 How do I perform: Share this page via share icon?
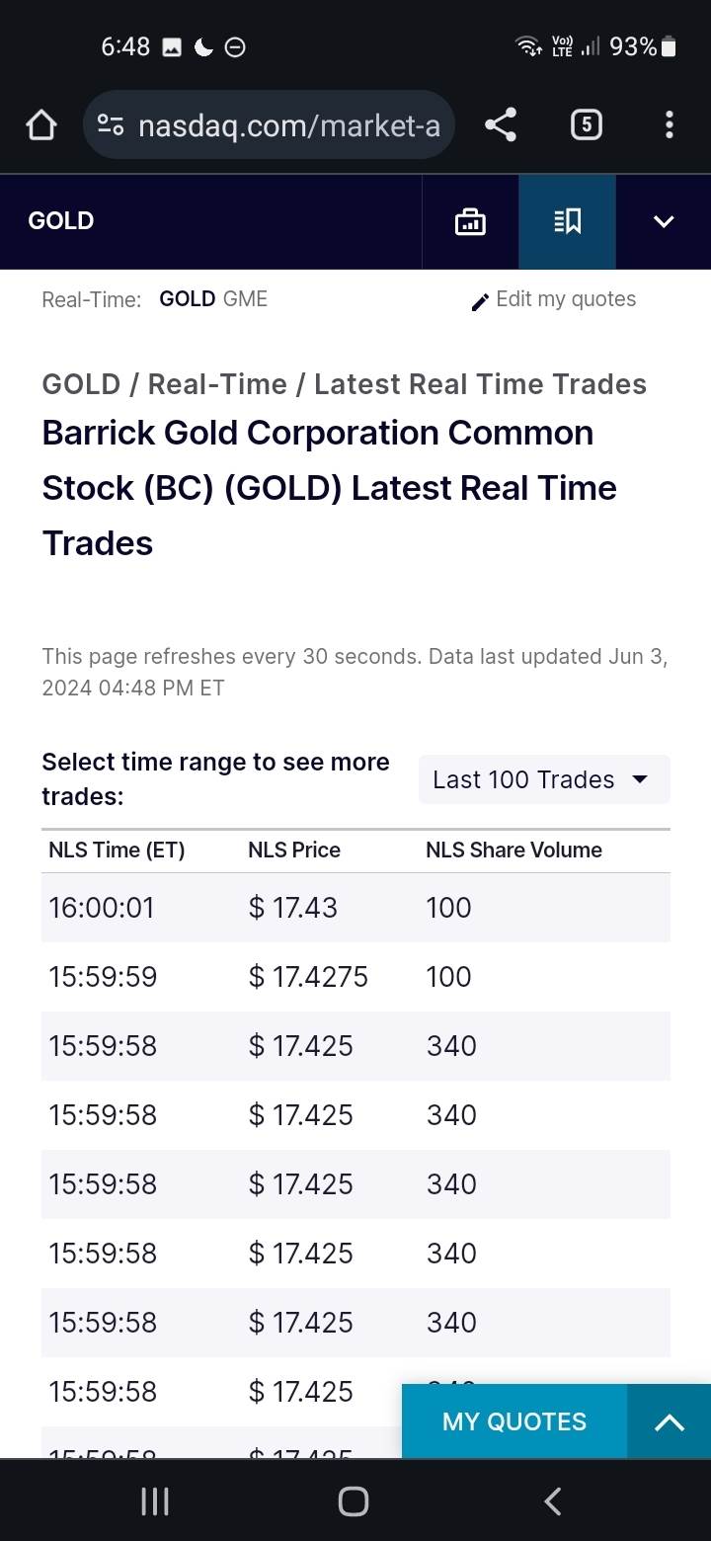click(x=501, y=125)
